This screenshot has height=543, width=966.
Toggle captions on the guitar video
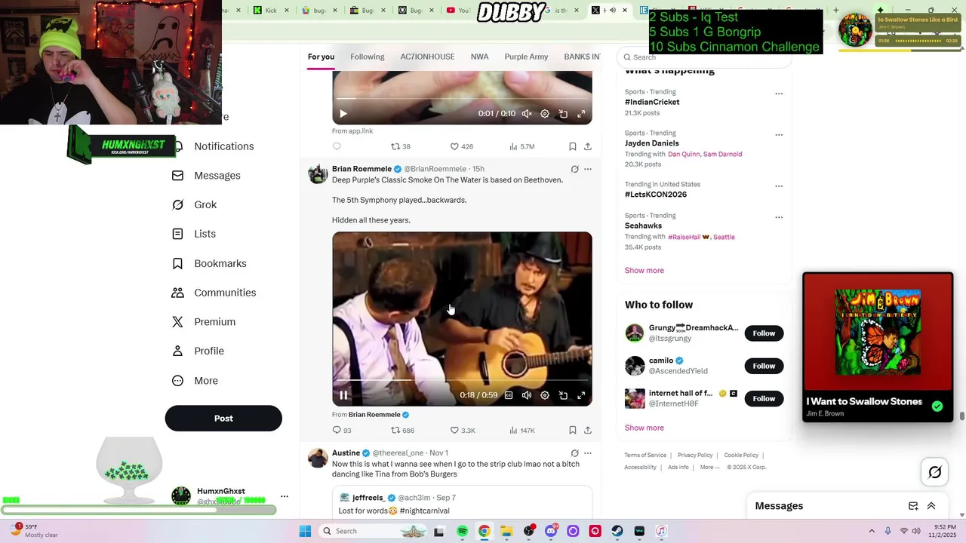[x=509, y=395]
